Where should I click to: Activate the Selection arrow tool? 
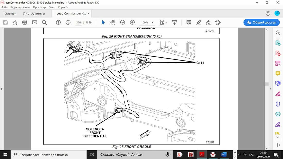[103, 22]
